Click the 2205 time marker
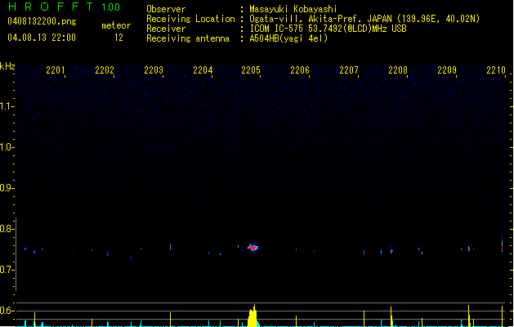514x327 pixels. pos(252,71)
